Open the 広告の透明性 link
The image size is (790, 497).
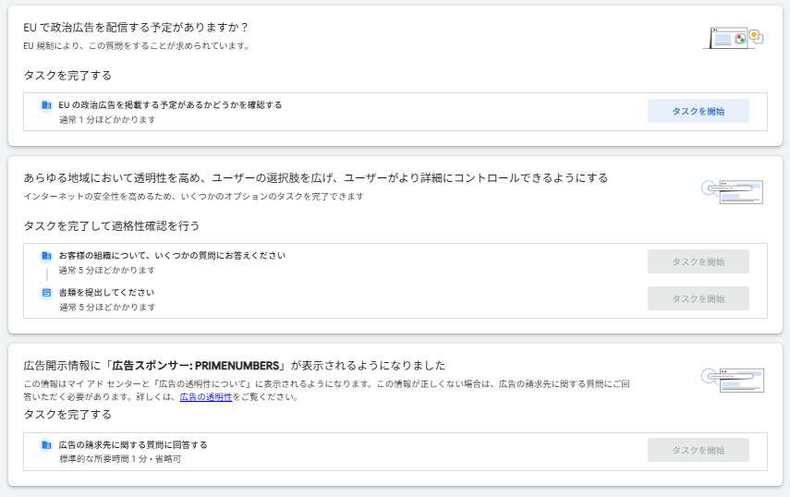(206, 397)
